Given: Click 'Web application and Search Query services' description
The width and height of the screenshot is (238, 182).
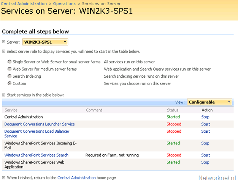Looking at the screenshot, I should [x=157, y=69].
